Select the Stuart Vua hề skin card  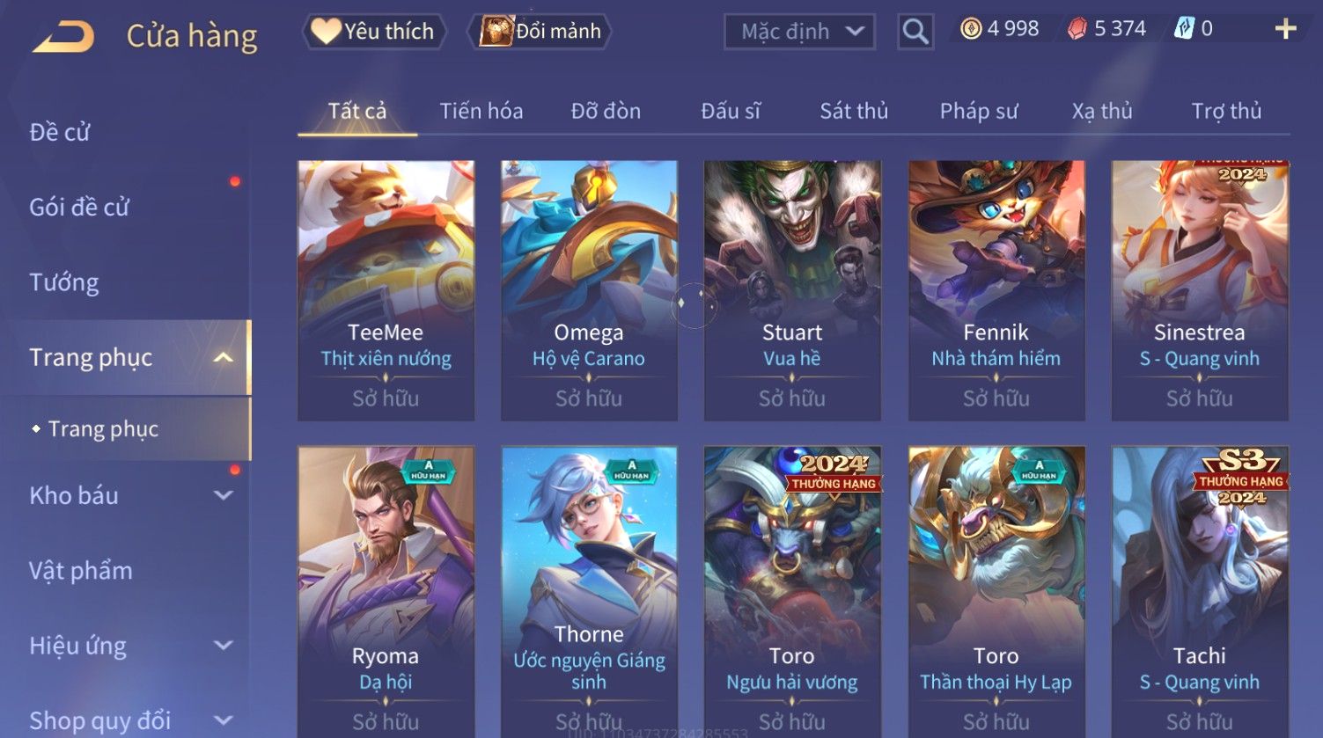[792, 290]
